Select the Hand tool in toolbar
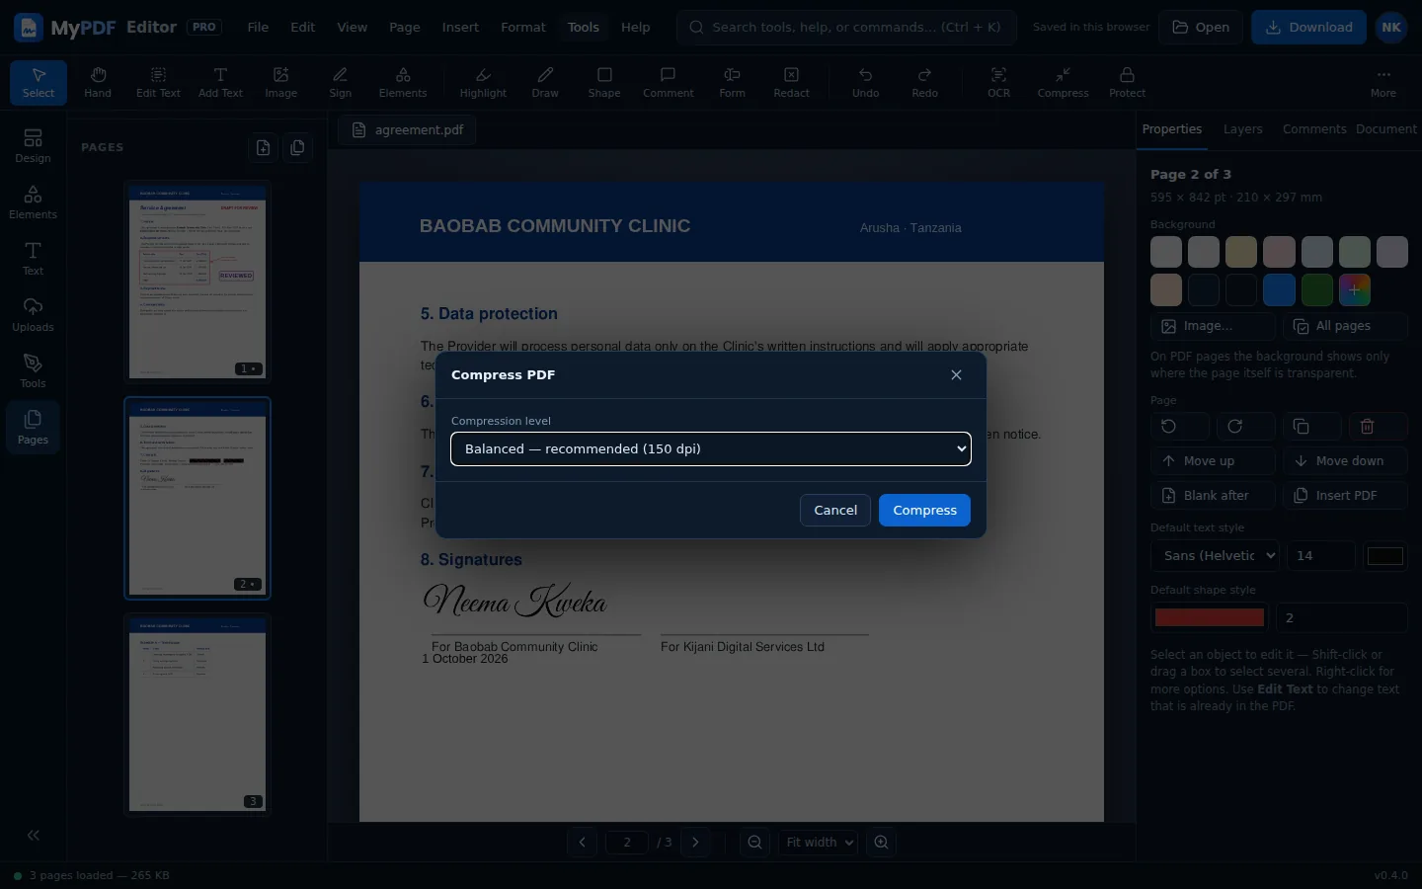Image resolution: width=1422 pixels, height=889 pixels. click(x=98, y=82)
